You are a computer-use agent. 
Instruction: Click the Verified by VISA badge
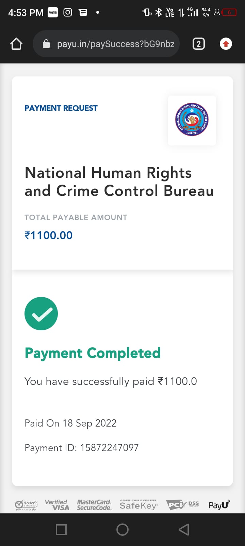click(57, 505)
